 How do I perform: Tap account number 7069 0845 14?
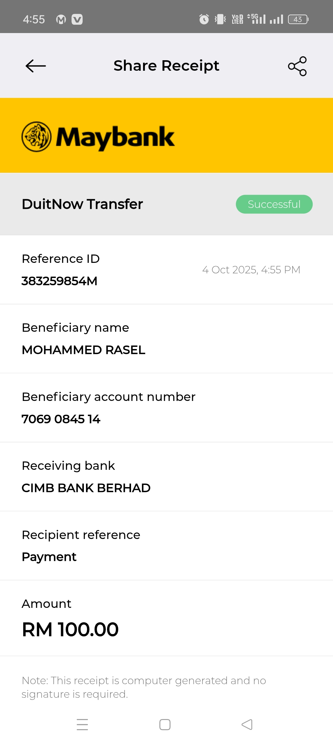(x=61, y=419)
